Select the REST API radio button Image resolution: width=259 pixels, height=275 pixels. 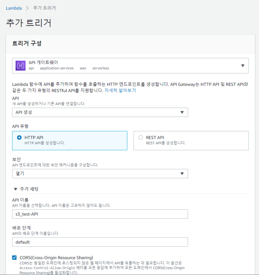point(141,137)
